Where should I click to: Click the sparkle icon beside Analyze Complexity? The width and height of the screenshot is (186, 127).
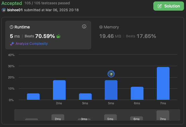(12, 44)
